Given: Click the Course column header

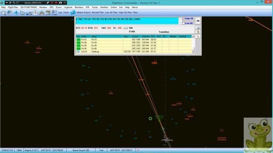Looking at the screenshot, I should click(136, 37).
